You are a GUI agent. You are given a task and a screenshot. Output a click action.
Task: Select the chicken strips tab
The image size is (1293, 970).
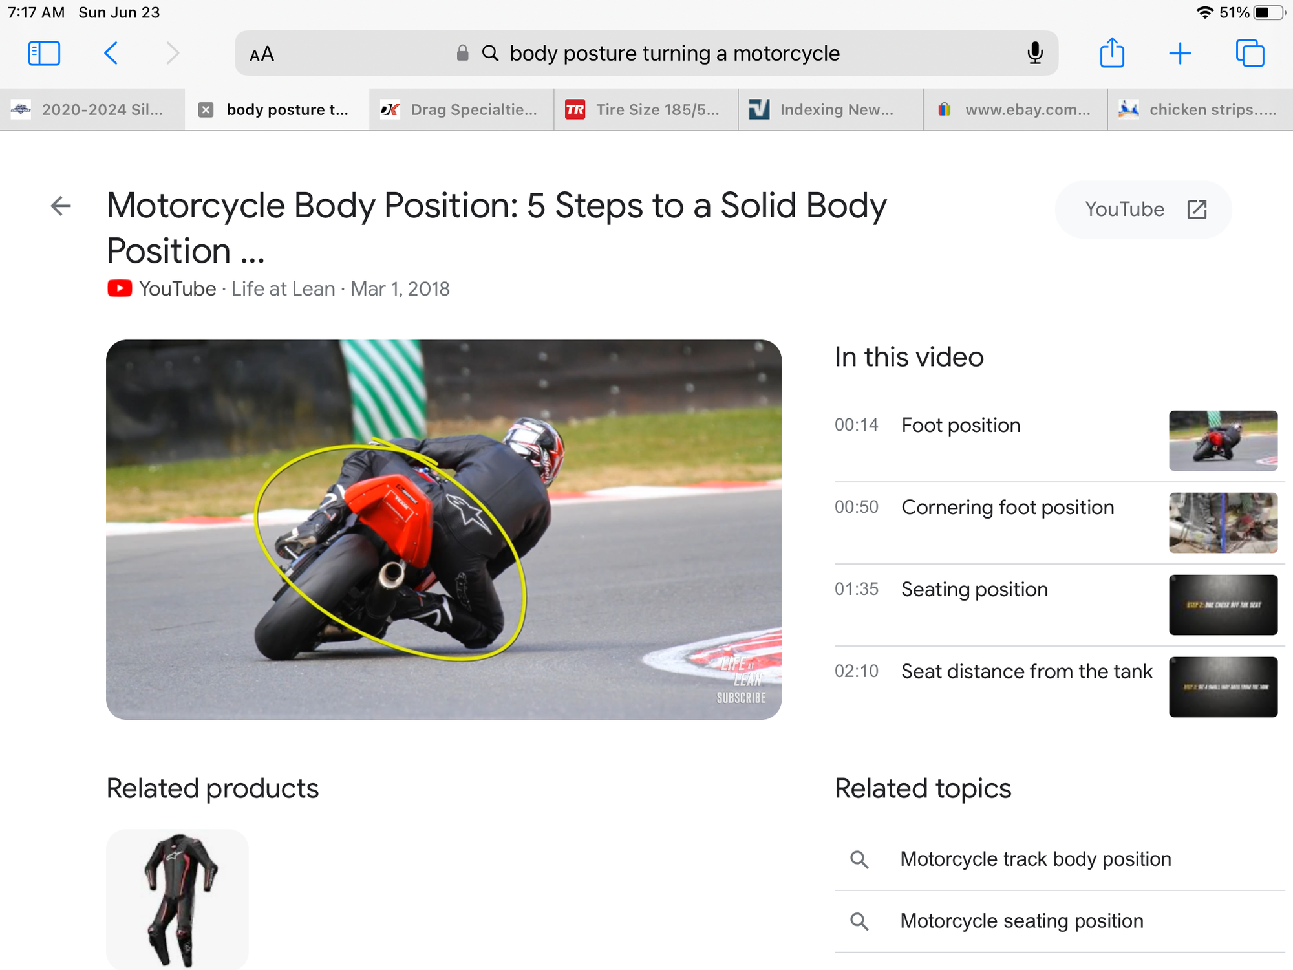click(x=1200, y=110)
